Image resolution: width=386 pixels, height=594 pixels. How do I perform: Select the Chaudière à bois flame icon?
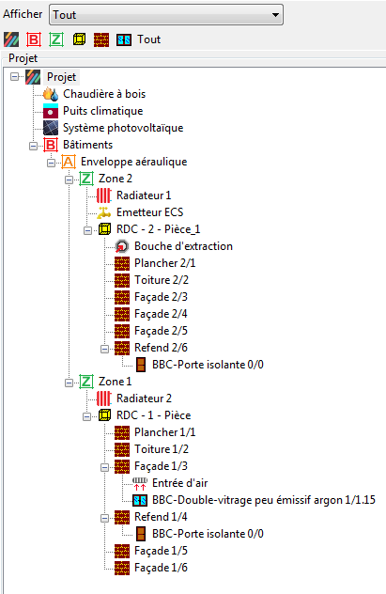click(x=51, y=94)
